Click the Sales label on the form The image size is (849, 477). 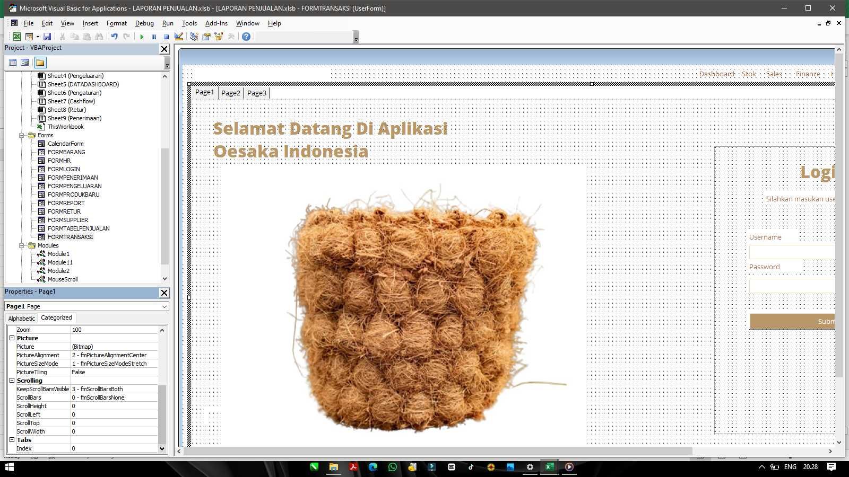[x=774, y=74]
